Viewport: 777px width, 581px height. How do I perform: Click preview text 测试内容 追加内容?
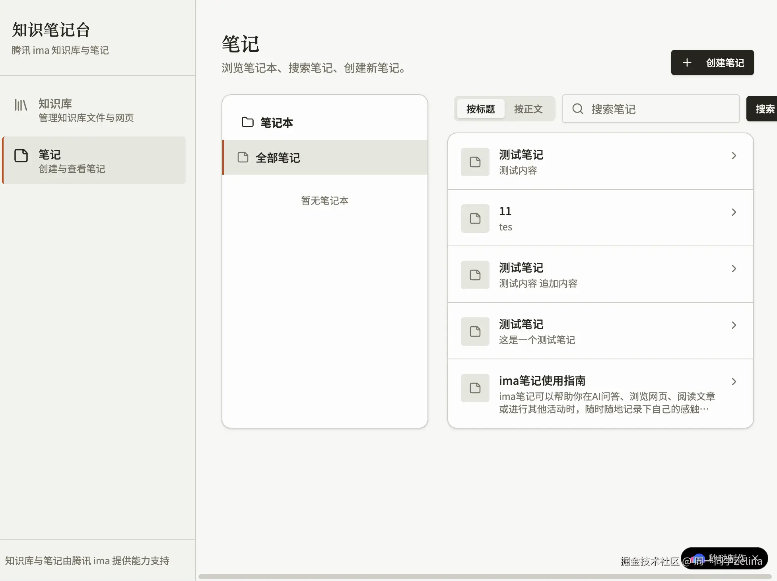click(538, 283)
